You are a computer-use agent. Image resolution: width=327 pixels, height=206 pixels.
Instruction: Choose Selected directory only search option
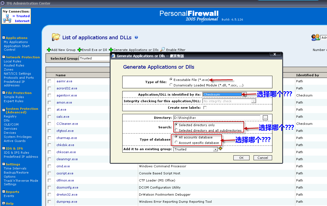pos(176,125)
